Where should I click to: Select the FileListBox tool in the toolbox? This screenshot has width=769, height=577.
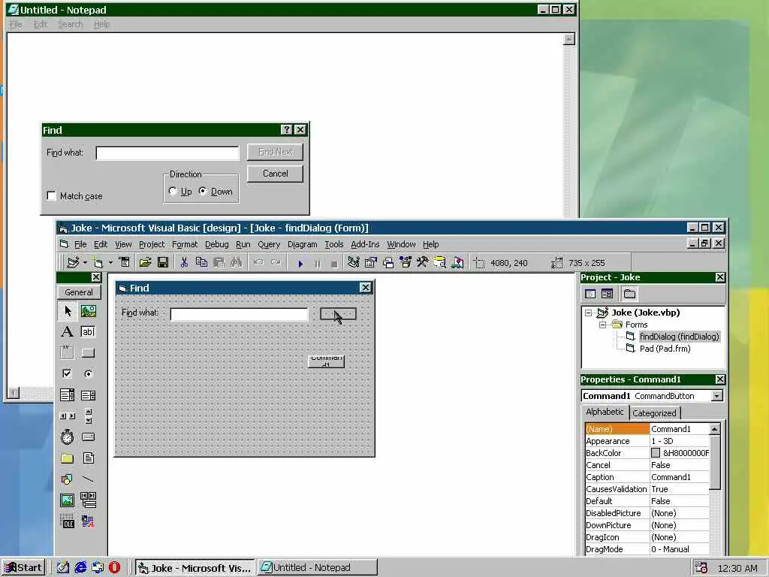click(x=89, y=458)
